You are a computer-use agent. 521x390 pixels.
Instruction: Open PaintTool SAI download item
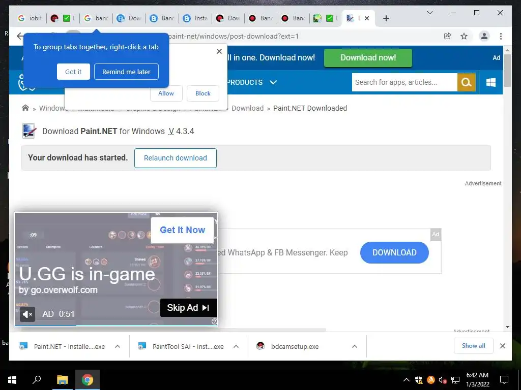tap(182, 346)
